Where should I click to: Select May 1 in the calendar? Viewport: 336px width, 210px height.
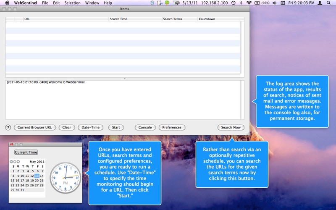coord(13,171)
